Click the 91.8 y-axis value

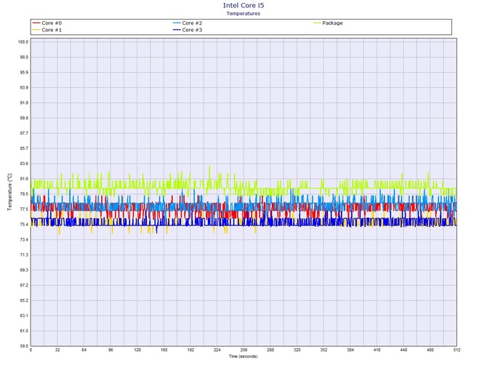[x=24, y=103]
